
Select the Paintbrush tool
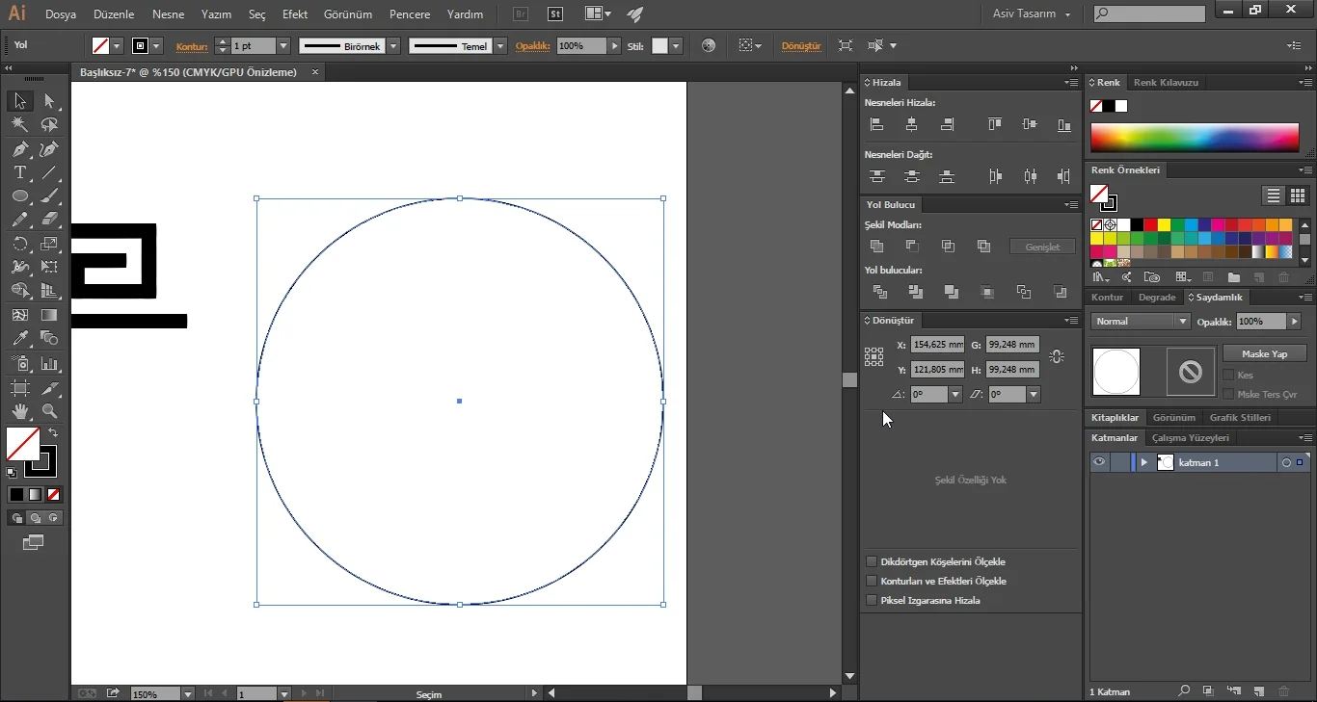pyautogui.click(x=49, y=196)
